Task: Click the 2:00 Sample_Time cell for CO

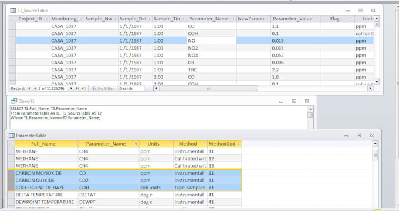Action: click(170, 77)
